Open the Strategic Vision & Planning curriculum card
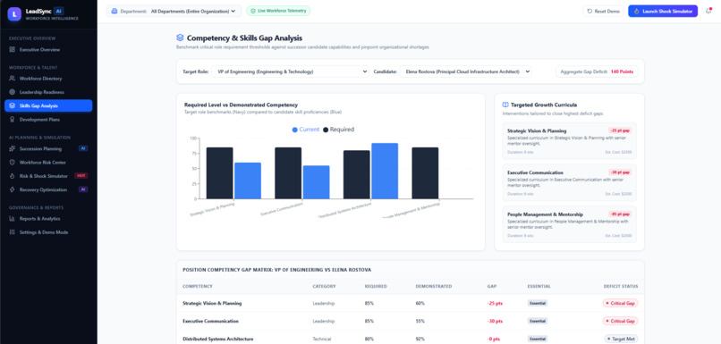 569,141
